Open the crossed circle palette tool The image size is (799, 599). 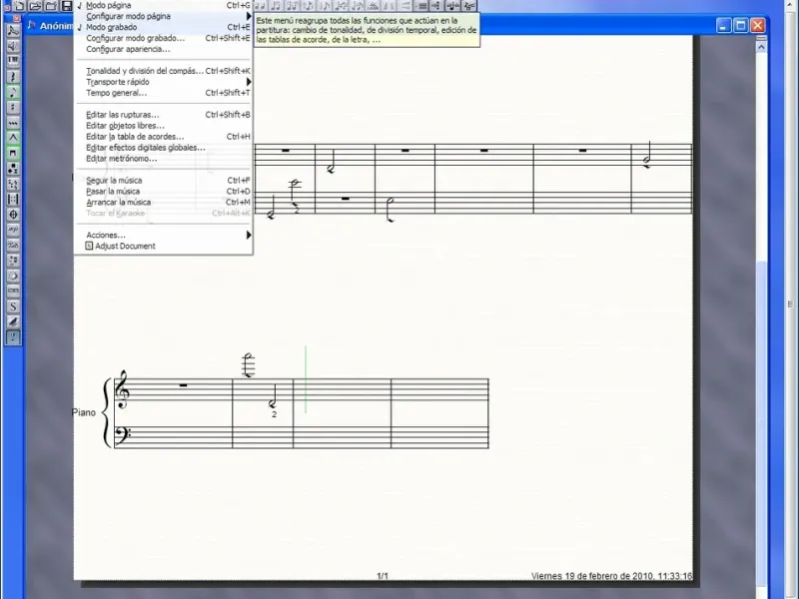point(13,215)
